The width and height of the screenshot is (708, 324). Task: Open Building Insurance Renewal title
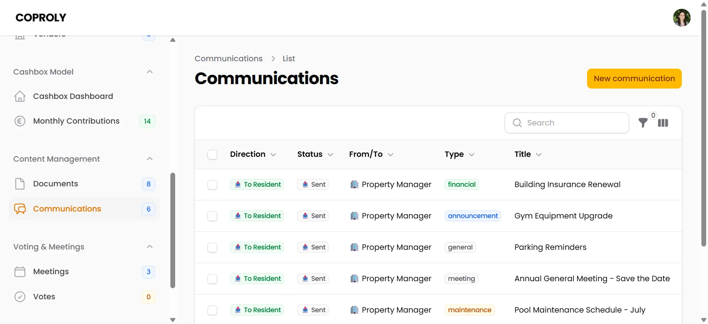[568, 185]
